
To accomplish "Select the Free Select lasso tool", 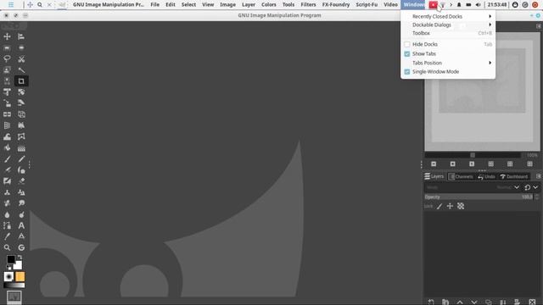I will [x=7, y=58].
